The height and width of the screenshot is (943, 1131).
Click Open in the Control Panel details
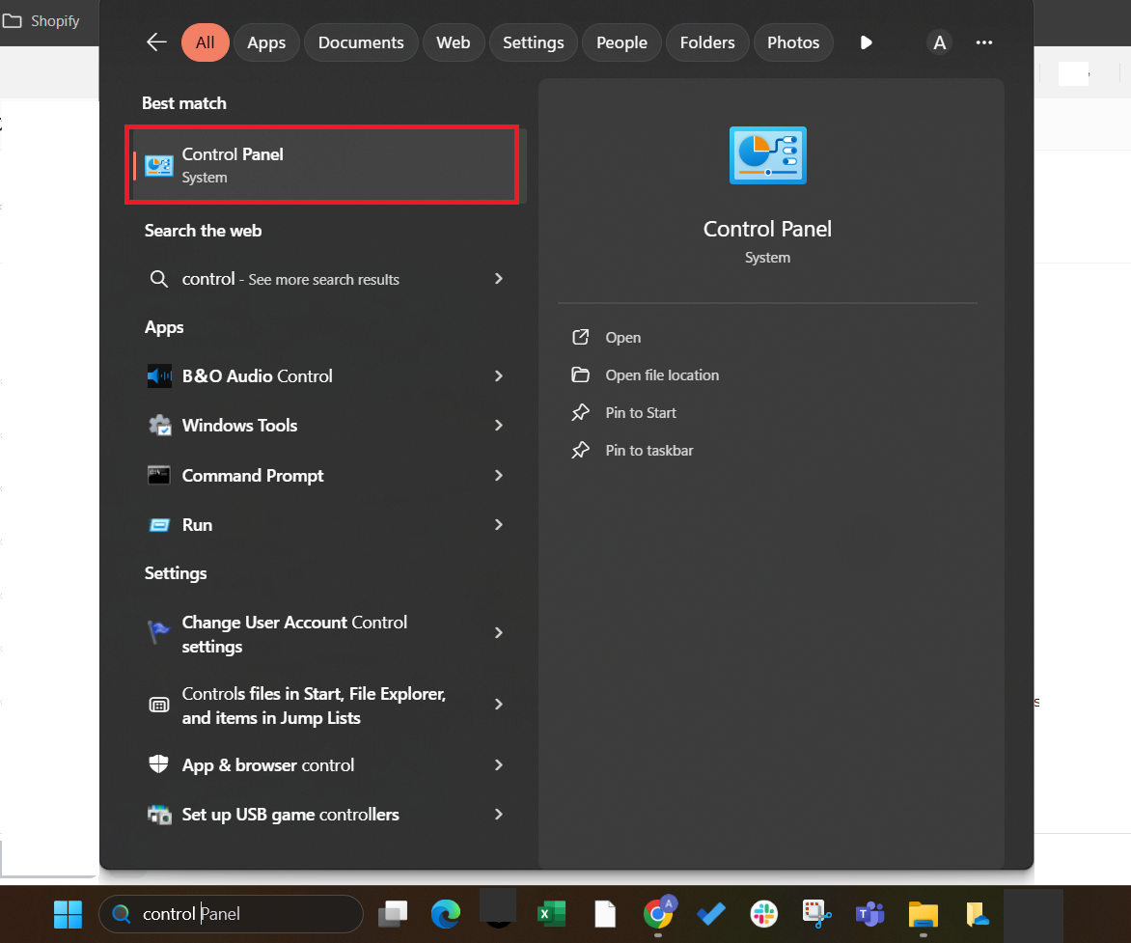[x=622, y=338]
